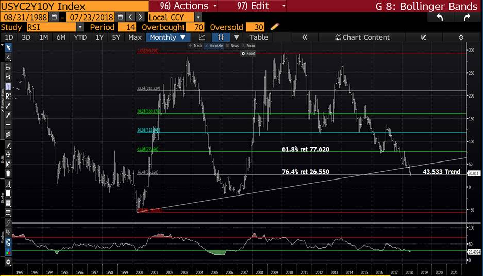Viewport: 483px width, 276px height.
Task: Select the 1M range tab
Action: (x=43, y=37)
